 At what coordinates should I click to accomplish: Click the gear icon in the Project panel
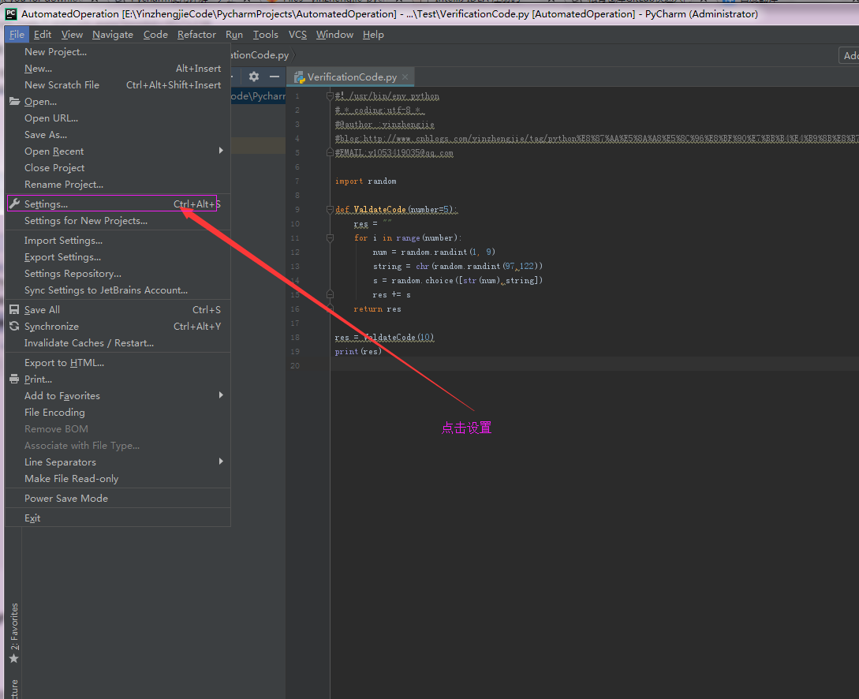pyautogui.click(x=253, y=77)
